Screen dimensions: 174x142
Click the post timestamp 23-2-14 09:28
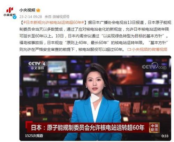tap(31, 17)
